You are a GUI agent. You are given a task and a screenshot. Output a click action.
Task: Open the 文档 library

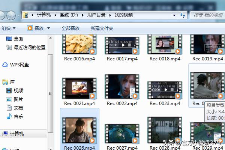(18, 108)
